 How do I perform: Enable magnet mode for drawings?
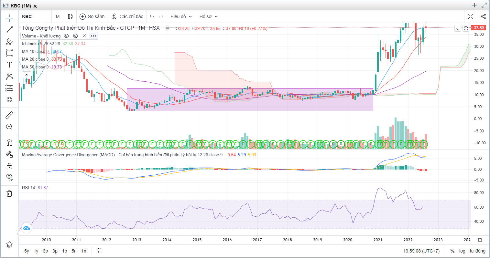click(x=9, y=142)
